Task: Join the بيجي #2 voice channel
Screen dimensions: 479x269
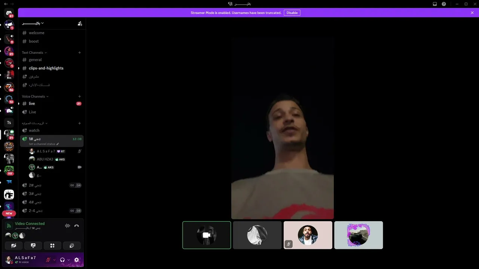Action: (52, 185)
